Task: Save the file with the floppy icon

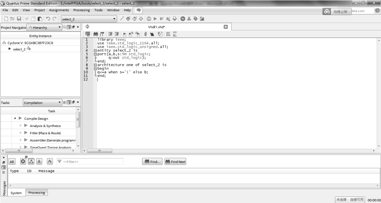Action: click(19, 19)
